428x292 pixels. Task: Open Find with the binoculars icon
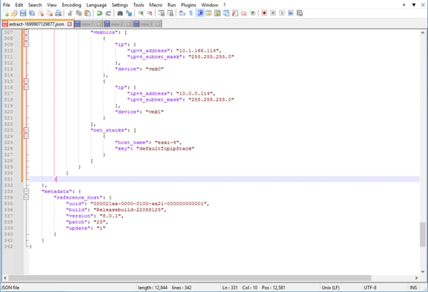tap(120, 13)
